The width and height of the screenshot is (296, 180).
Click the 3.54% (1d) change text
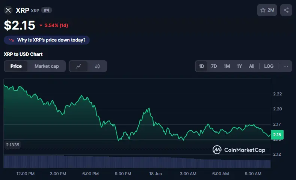coord(56,25)
